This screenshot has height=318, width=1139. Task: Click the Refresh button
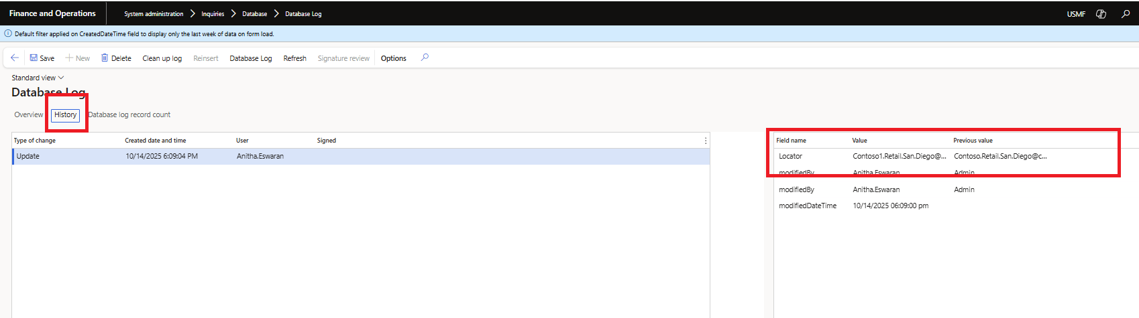click(x=294, y=58)
